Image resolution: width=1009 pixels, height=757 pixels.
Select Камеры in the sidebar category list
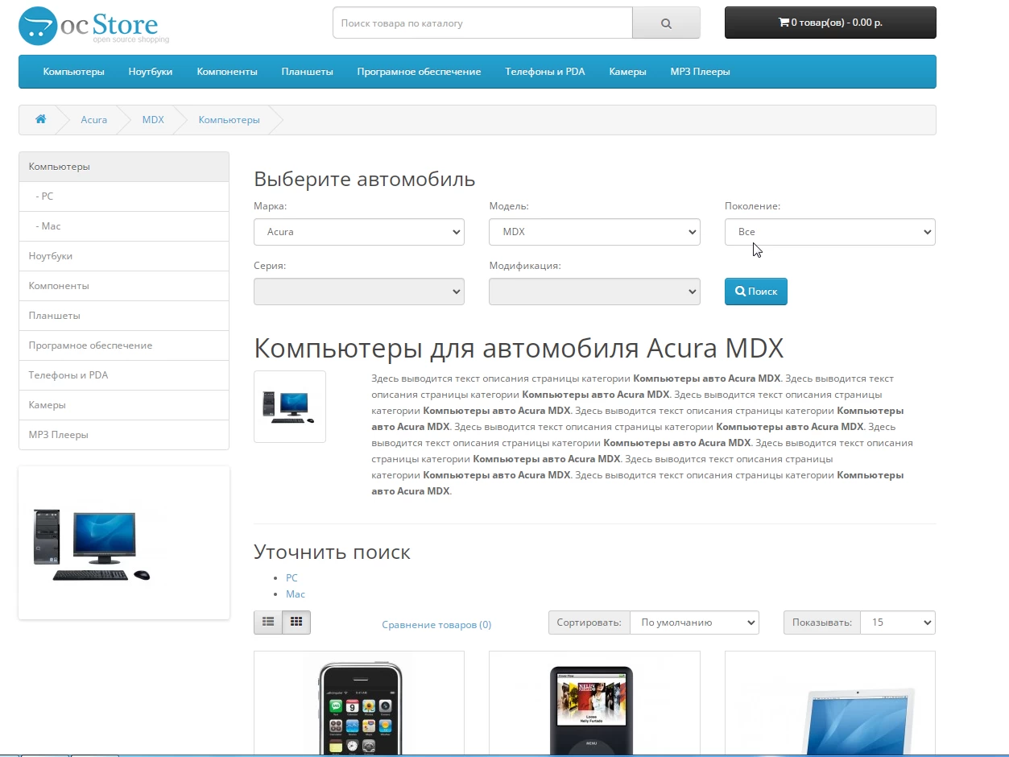coord(124,405)
